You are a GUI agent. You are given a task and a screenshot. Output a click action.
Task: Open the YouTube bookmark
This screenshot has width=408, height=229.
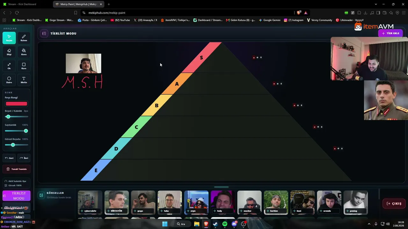coord(120,20)
